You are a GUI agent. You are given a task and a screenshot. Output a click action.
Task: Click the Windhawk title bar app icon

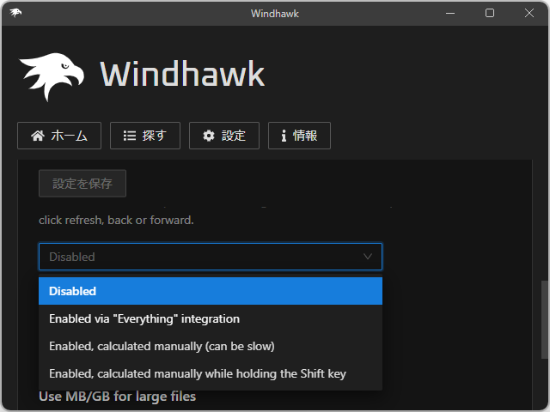[15, 14]
